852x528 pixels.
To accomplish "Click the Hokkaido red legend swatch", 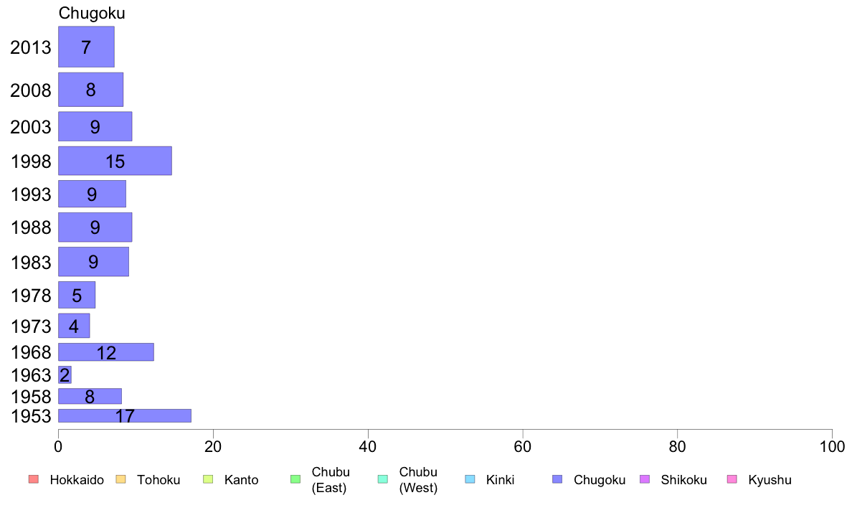I will [34, 479].
